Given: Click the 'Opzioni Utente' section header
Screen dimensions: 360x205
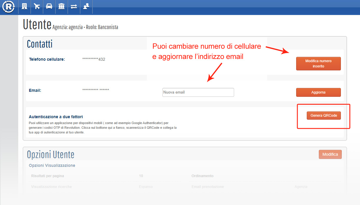Looking at the screenshot, I should tap(51, 154).
